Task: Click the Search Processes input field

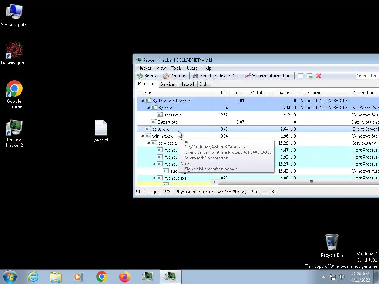Action: [368, 76]
